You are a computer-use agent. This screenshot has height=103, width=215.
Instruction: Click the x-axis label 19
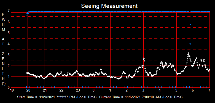coord(12,90)
